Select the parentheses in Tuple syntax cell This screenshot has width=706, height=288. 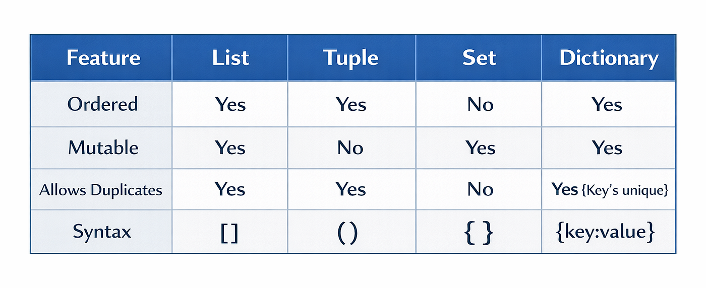(347, 233)
